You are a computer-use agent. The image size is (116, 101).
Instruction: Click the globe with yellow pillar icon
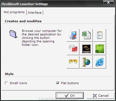click(x=86, y=62)
